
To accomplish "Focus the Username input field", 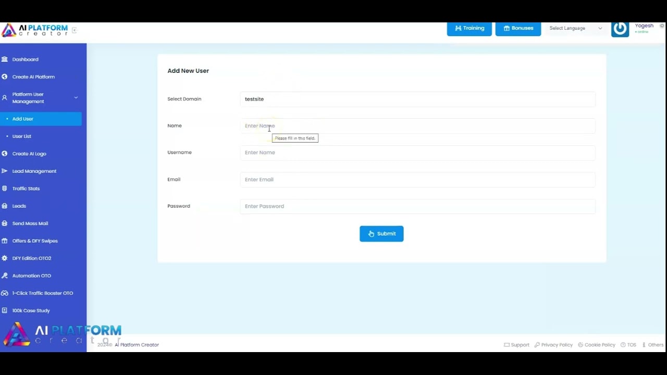I will click(417, 153).
